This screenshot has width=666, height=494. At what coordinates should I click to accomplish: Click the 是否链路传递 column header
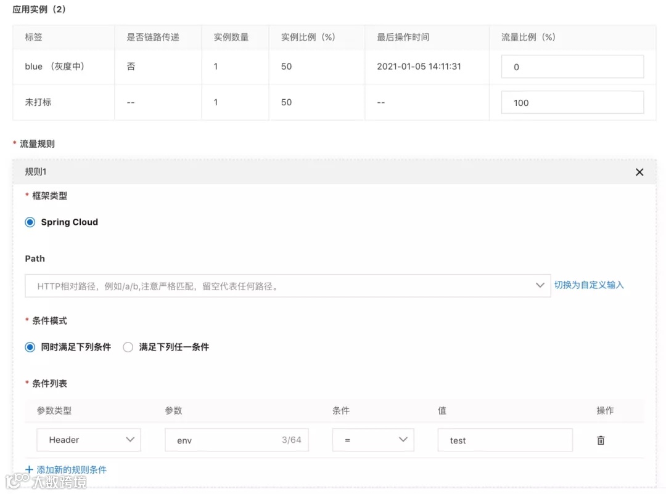tap(153, 37)
